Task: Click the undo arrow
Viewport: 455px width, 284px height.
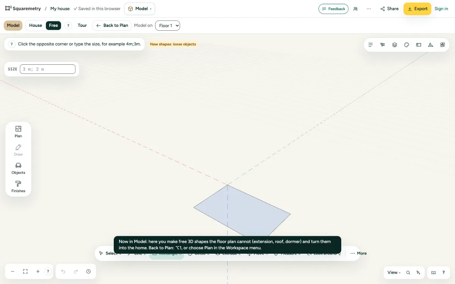Action: point(63,272)
